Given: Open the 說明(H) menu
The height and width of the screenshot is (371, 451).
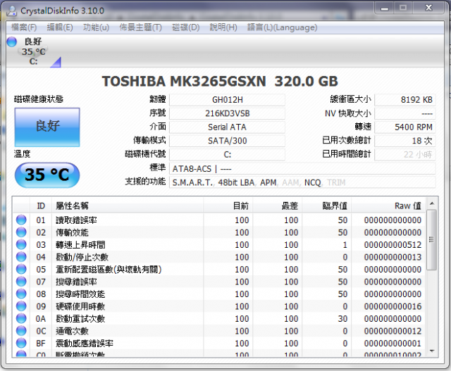Looking at the screenshot, I should [x=223, y=27].
